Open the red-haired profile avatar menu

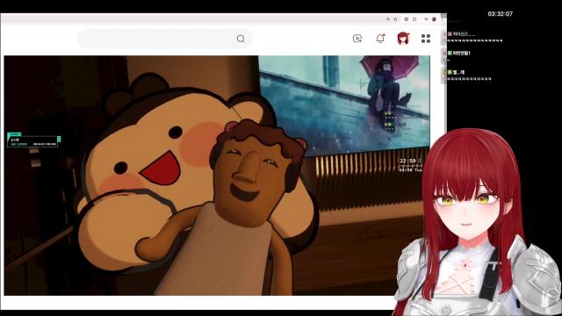point(403,39)
